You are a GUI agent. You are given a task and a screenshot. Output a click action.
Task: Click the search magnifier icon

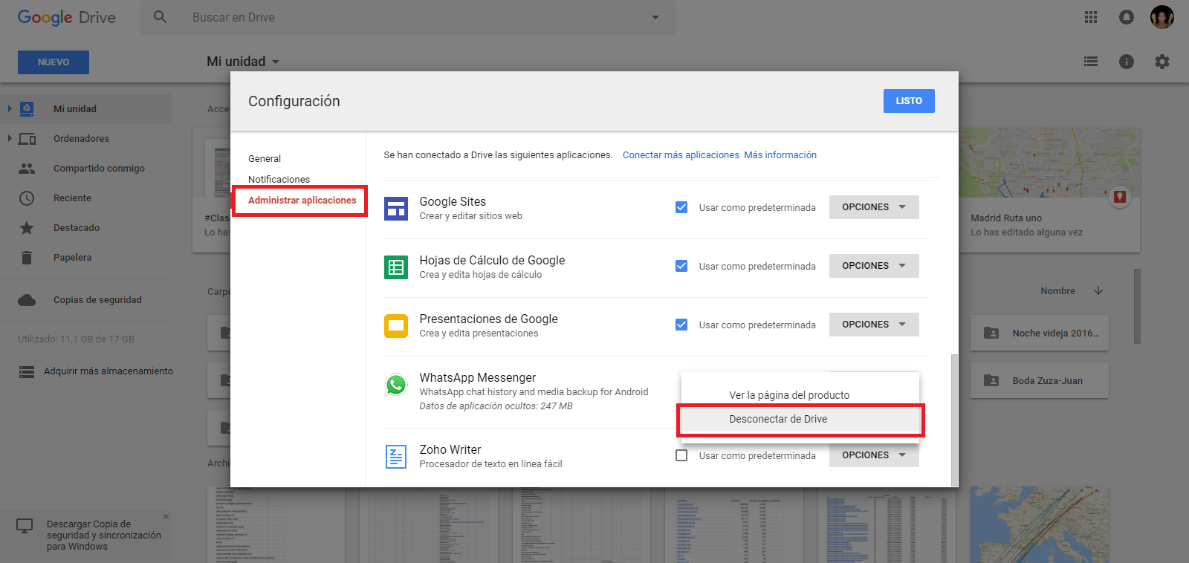[160, 17]
